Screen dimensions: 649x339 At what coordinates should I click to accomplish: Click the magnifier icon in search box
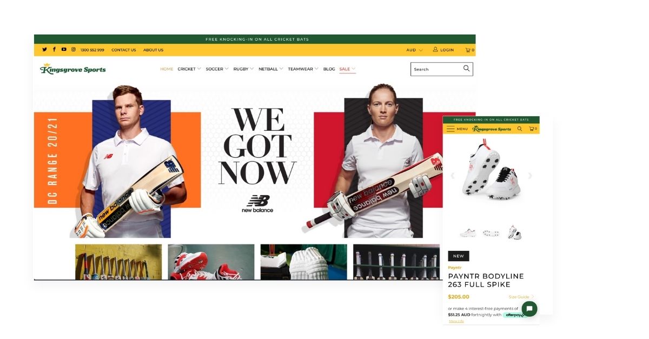pos(466,69)
